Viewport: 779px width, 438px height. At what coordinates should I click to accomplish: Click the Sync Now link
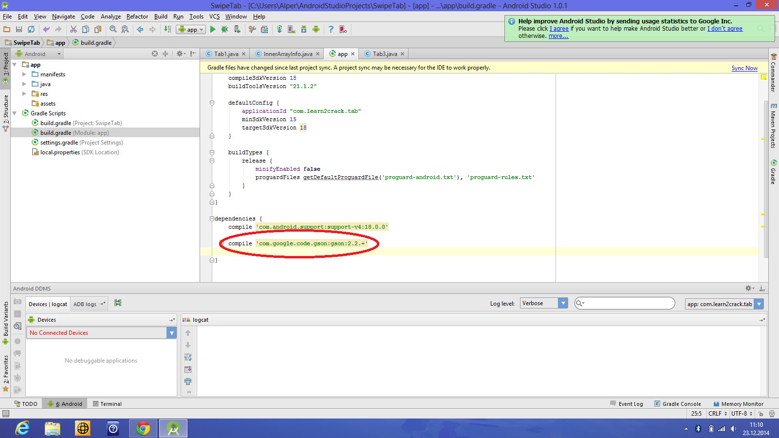point(744,68)
